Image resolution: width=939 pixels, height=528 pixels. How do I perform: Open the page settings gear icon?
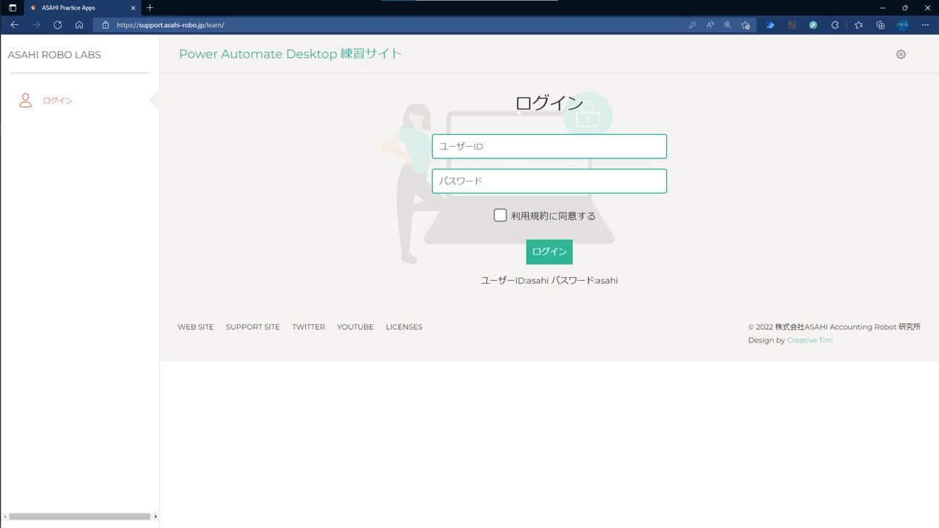901,54
